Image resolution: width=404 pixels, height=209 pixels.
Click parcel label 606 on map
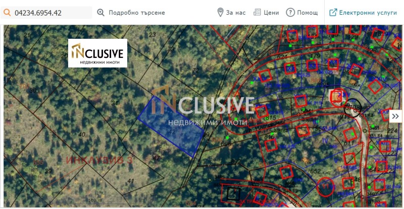[226, 144]
